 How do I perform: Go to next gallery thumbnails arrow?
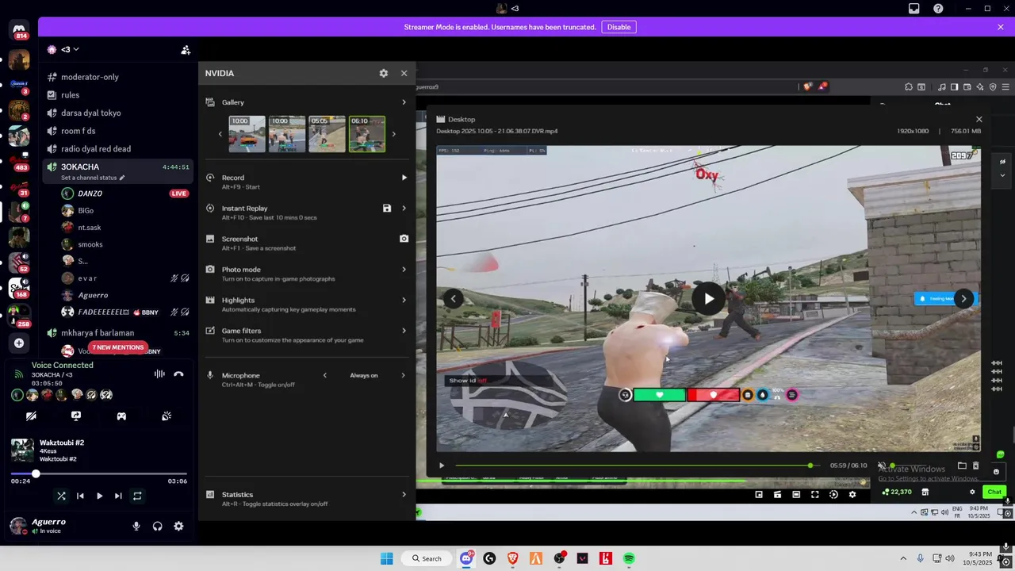click(393, 134)
